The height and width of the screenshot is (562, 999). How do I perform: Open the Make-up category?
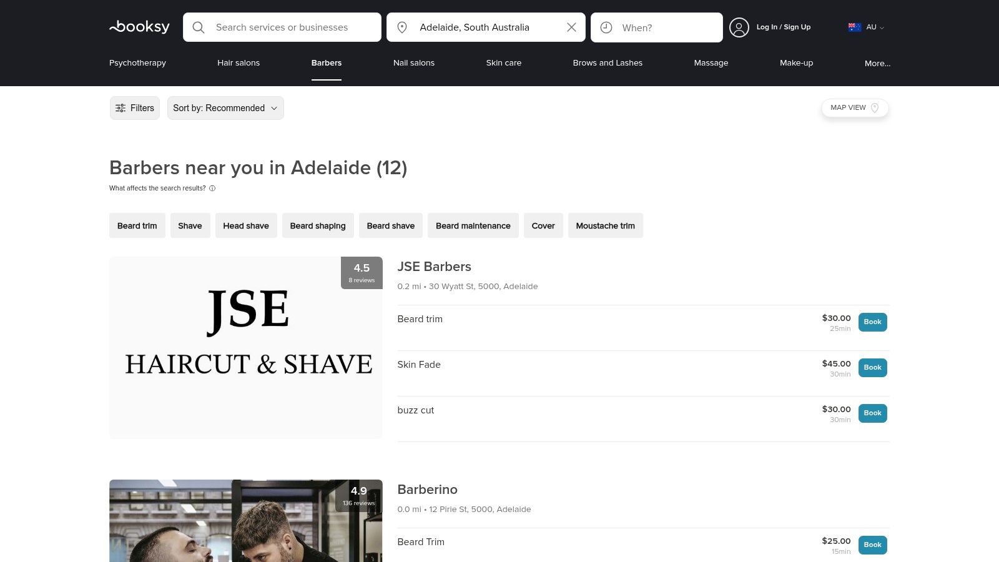point(797,63)
